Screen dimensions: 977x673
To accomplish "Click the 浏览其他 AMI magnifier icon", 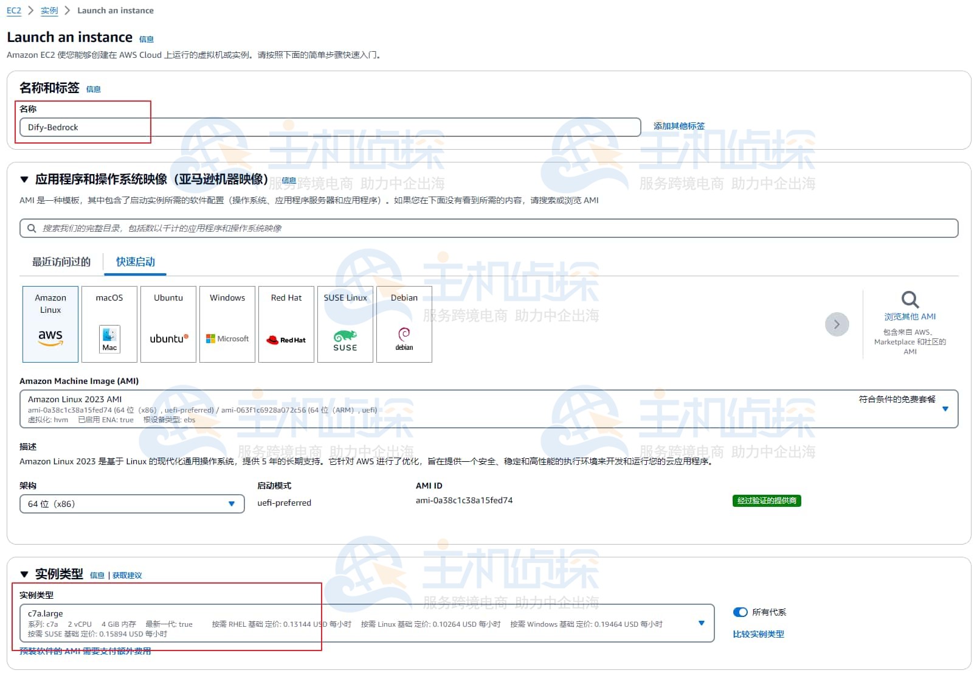I will coord(910,299).
